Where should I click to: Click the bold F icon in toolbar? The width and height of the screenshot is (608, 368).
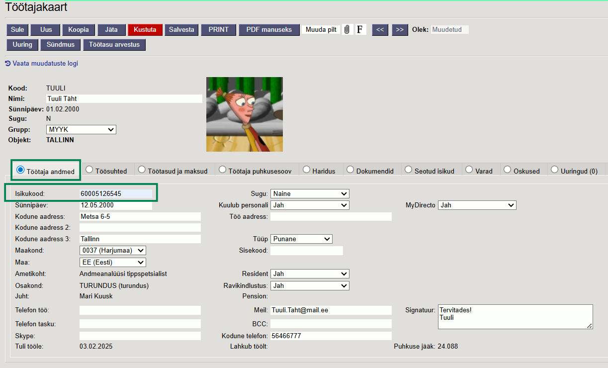click(x=360, y=30)
